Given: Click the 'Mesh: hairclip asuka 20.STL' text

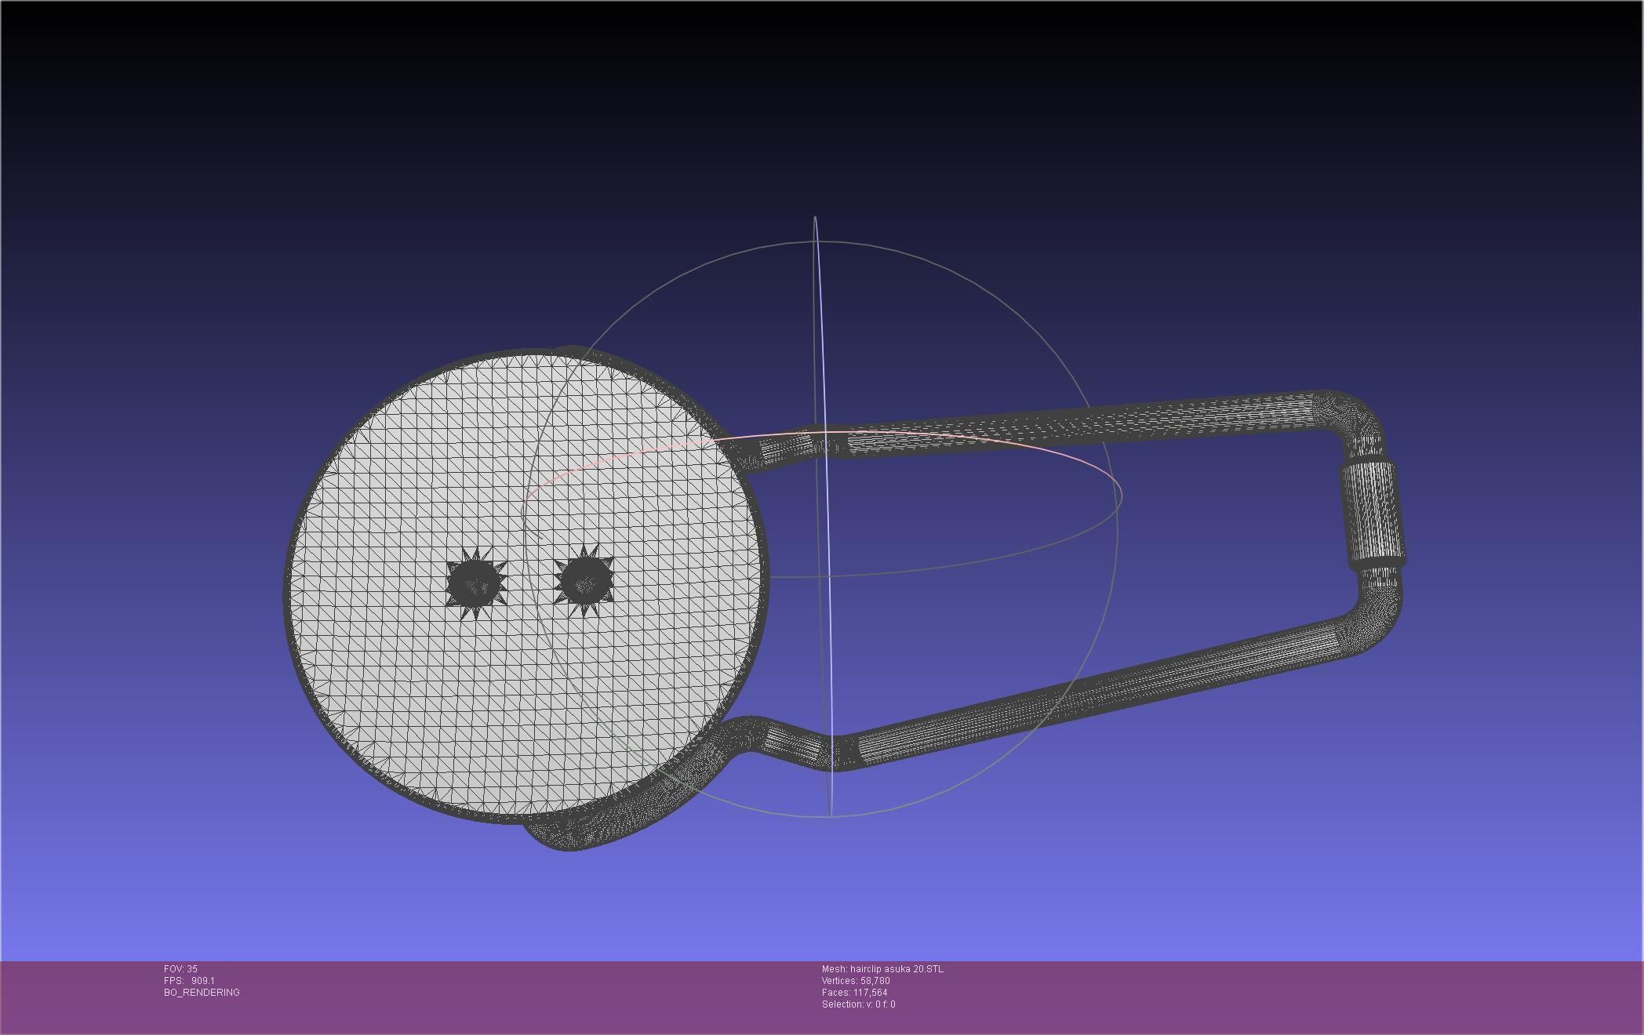Looking at the screenshot, I should pos(882,969).
